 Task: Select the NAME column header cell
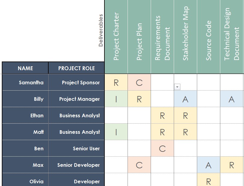point(25,68)
